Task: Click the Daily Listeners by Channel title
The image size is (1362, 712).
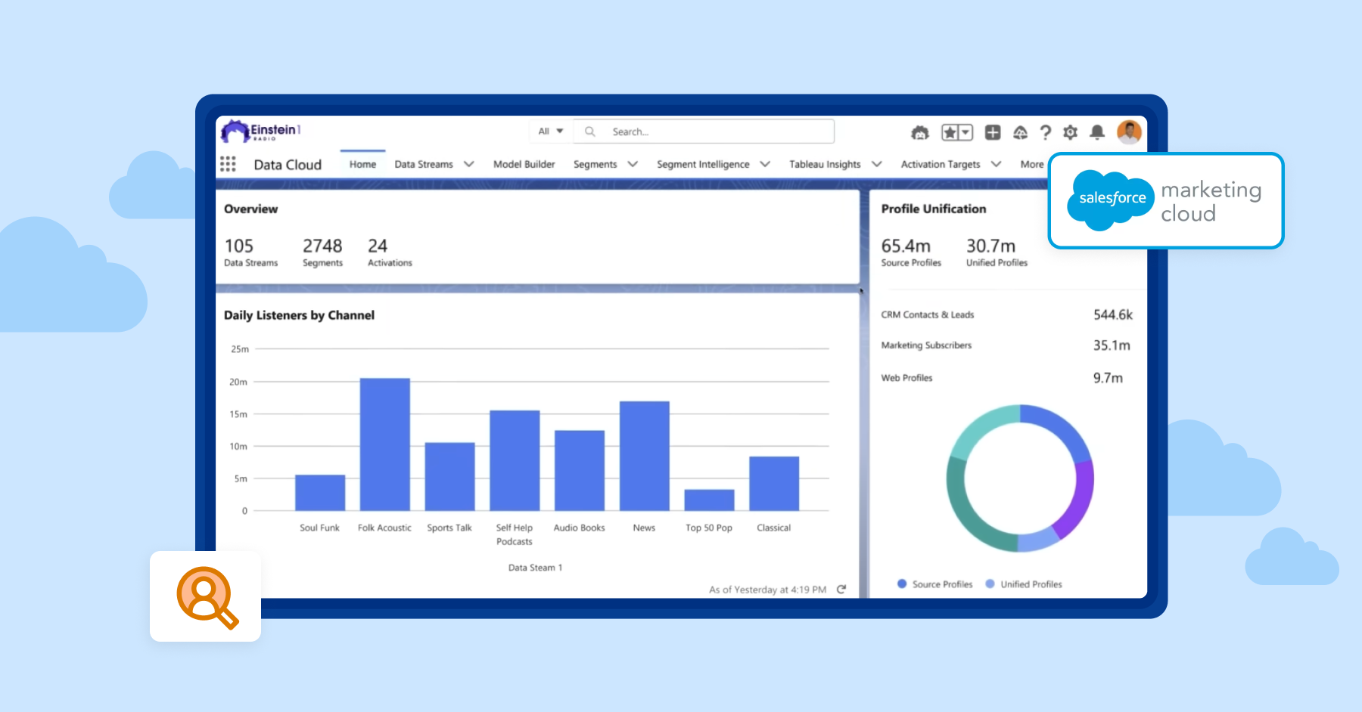Action: click(299, 315)
